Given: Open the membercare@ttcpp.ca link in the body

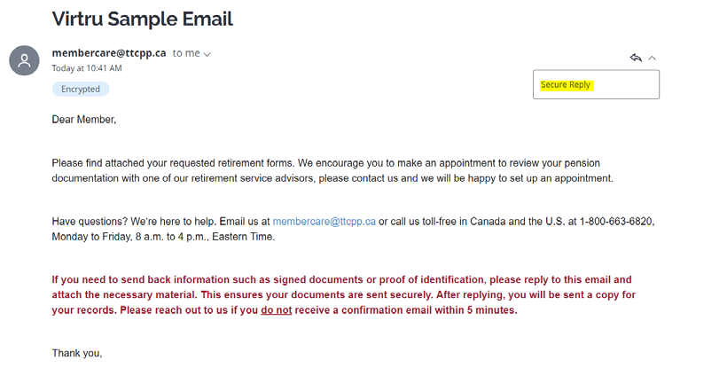Looking at the screenshot, I should pyautogui.click(x=324, y=221).
